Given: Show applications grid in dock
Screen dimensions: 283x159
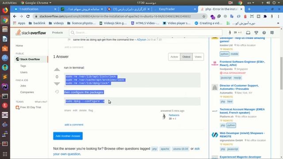Looking at the screenshot, I should (x=5, y=154).
